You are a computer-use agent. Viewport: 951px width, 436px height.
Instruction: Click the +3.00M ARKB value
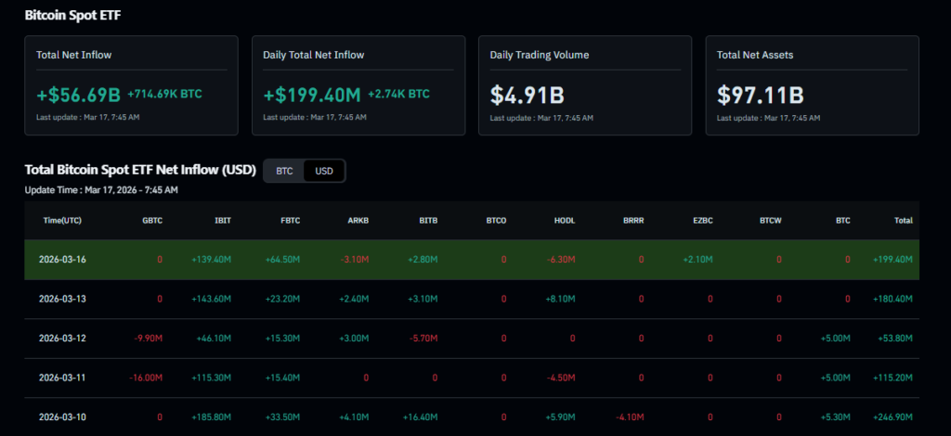click(352, 338)
